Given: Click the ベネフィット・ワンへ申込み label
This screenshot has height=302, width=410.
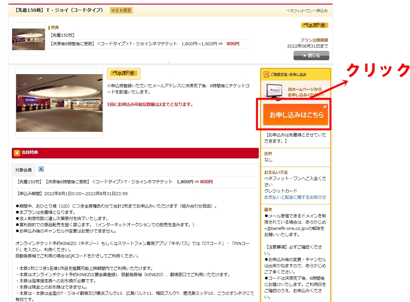Looking at the screenshot, I should tap(307, 11).
